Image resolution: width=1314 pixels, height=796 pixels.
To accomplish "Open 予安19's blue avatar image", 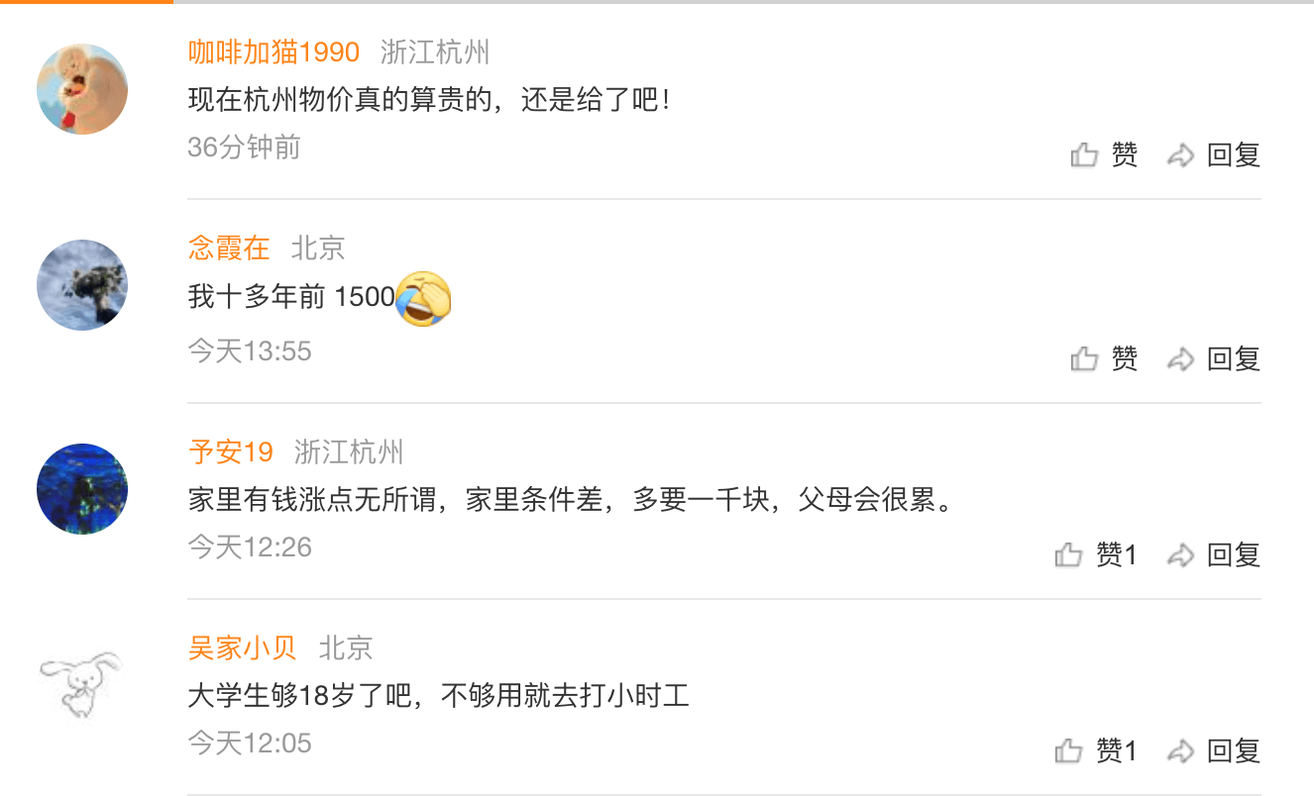I will [x=82, y=489].
